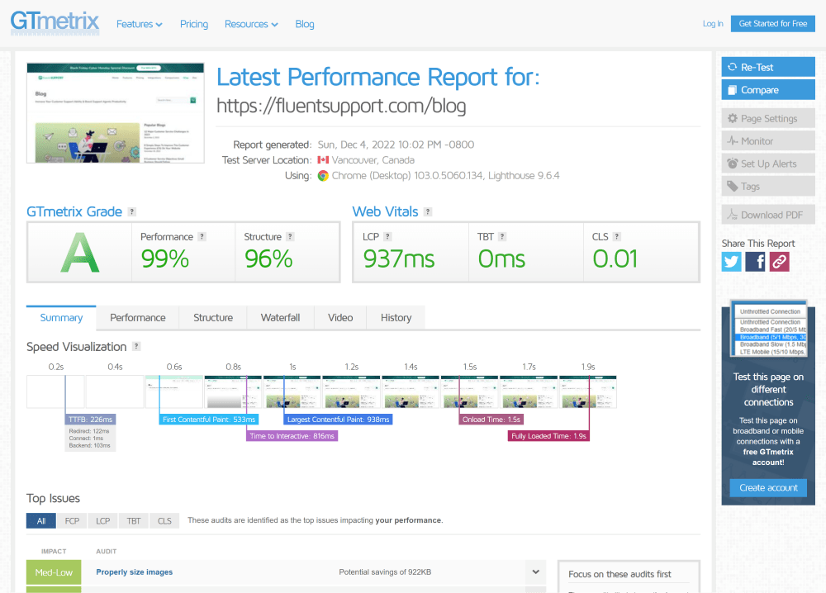Screen dimensions: 826x593
Task: Open help icon next to GTmetrix Grade
Action: (x=131, y=211)
